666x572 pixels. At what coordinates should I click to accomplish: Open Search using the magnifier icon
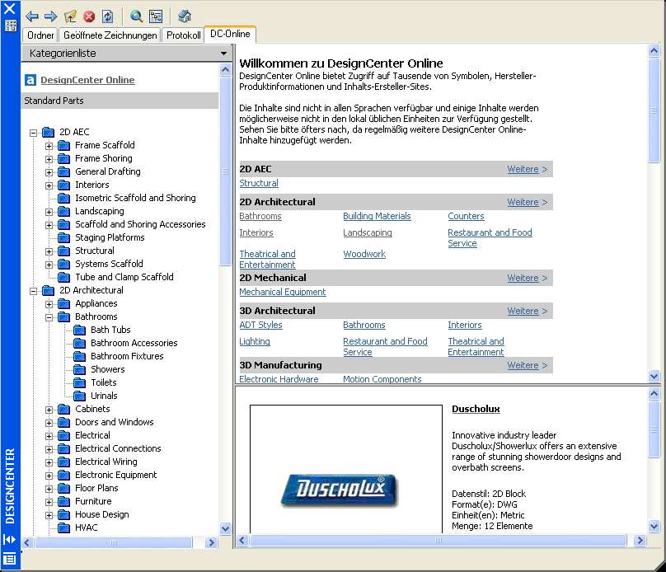pos(136,16)
